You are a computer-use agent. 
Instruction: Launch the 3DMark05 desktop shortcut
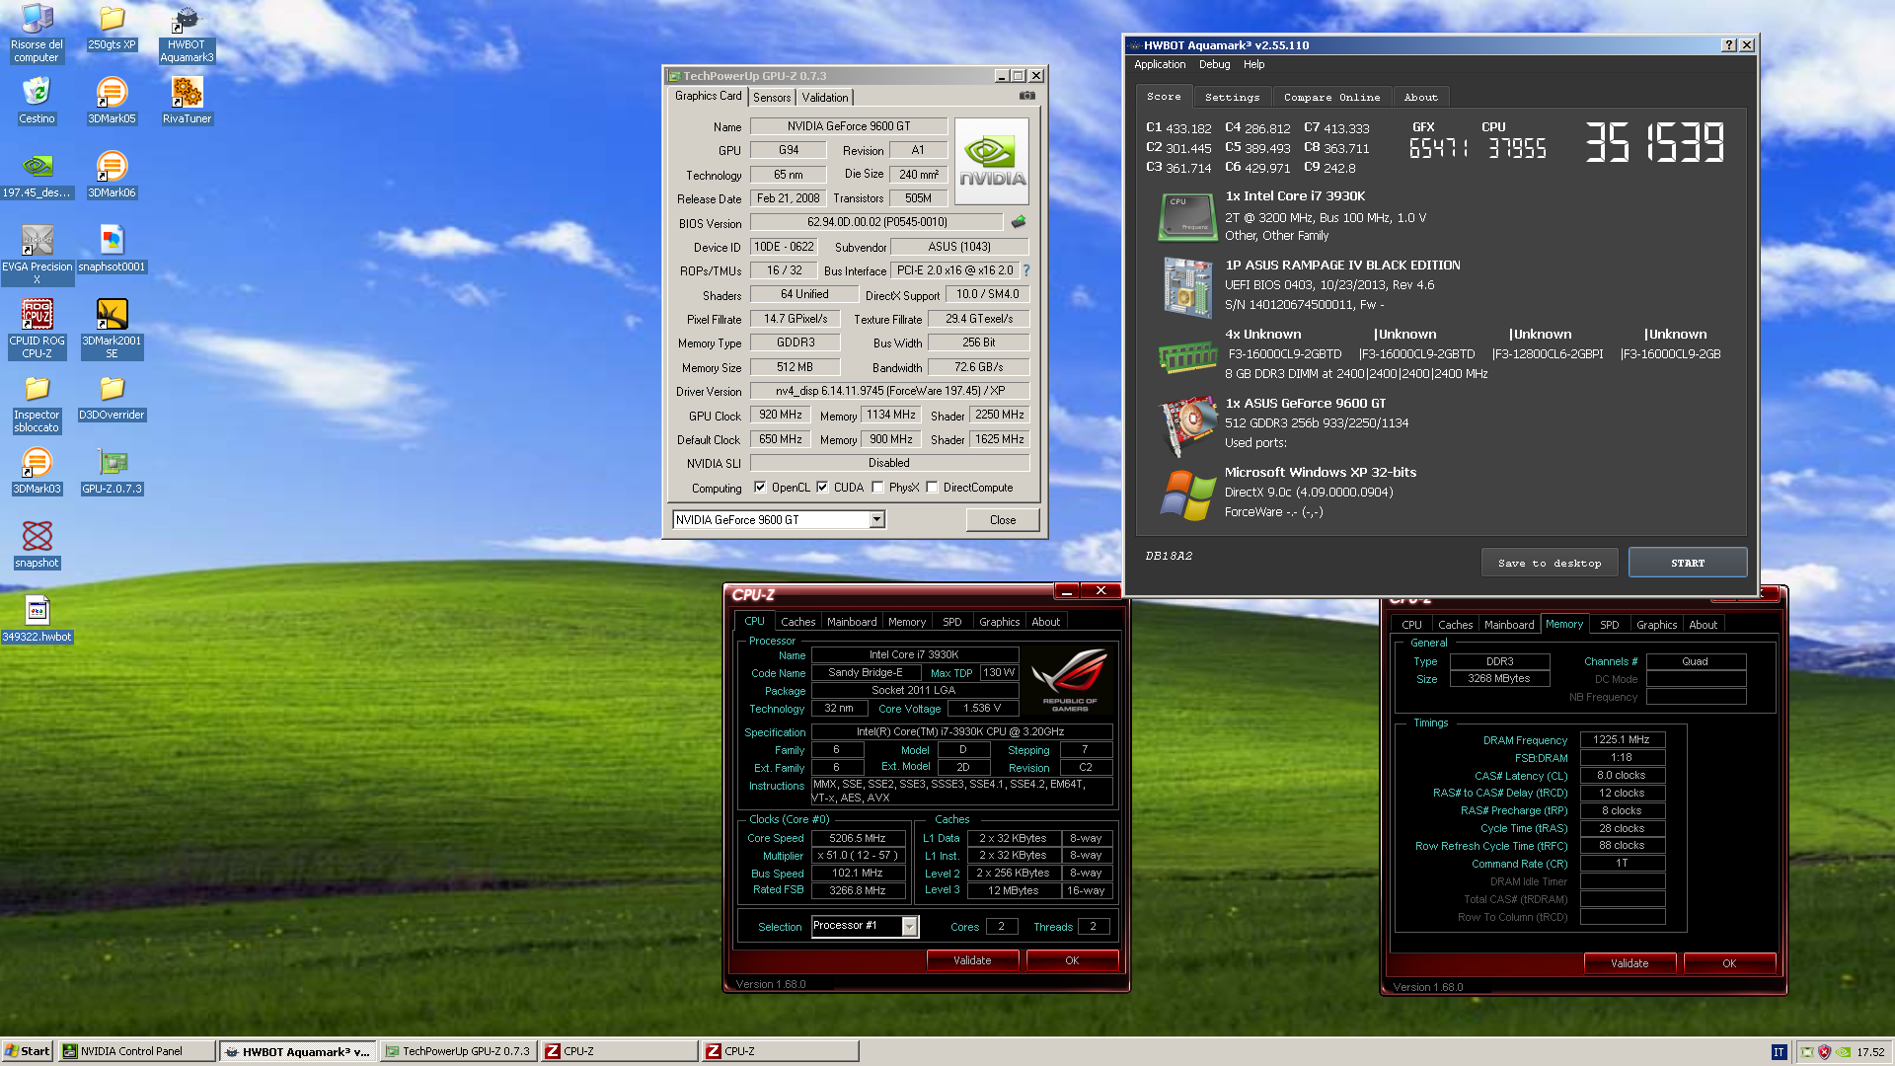[112, 101]
